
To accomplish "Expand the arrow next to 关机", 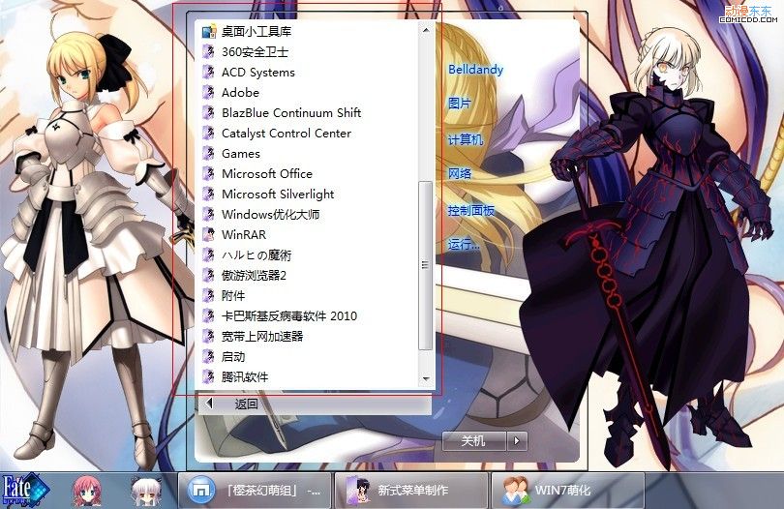I will [x=517, y=441].
